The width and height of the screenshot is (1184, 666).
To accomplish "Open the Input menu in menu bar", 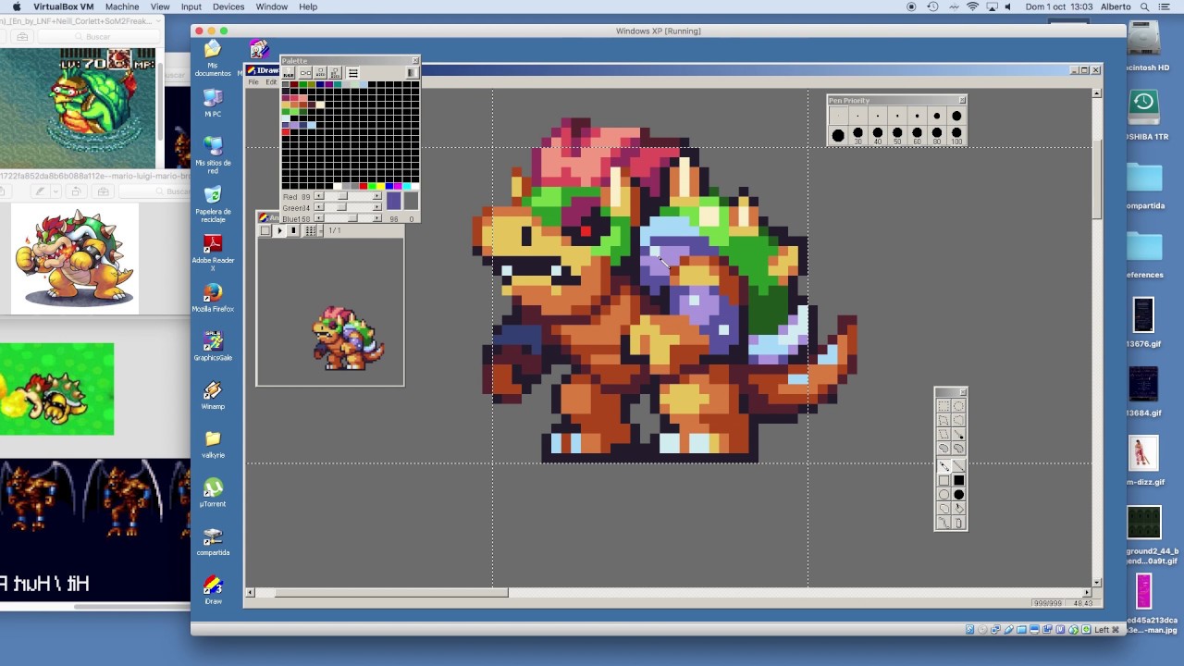I will pos(191,6).
